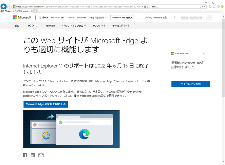This screenshot has width=225, height=165.
Task: Click the IE to Edge illustration image
Action: (x=71, y=129)
